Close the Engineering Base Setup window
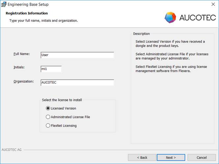This screenshot has height=164, width=219. [x=213, y=4]
